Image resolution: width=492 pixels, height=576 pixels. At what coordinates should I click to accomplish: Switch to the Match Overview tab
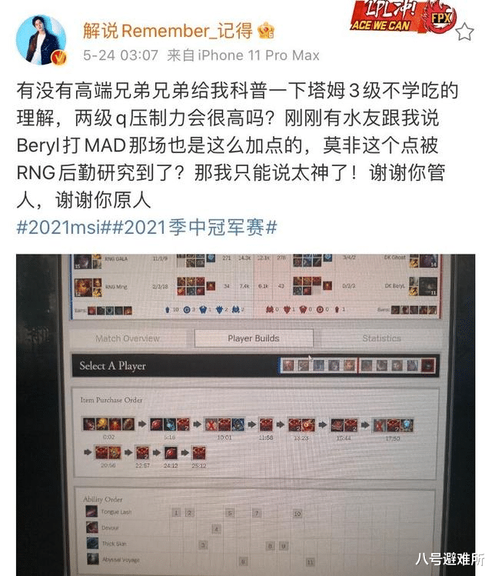click(128, 338)
